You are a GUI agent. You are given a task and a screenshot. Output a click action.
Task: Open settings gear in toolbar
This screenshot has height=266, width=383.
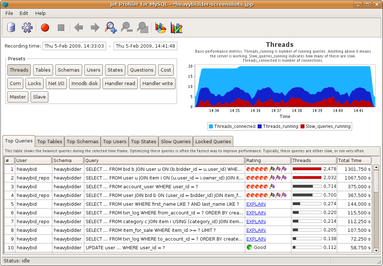click(x=27, y=27)
